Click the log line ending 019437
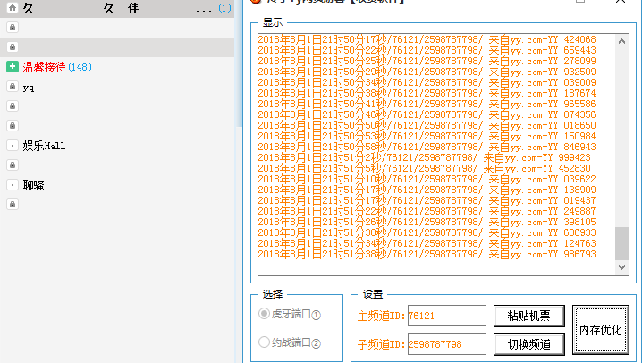This screenshot has width=642, height=363. [427, 200]
